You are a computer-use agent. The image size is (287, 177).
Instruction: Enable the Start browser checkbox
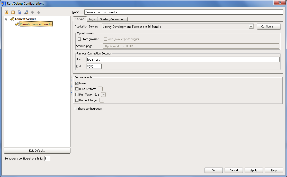[x=79, y=39]
